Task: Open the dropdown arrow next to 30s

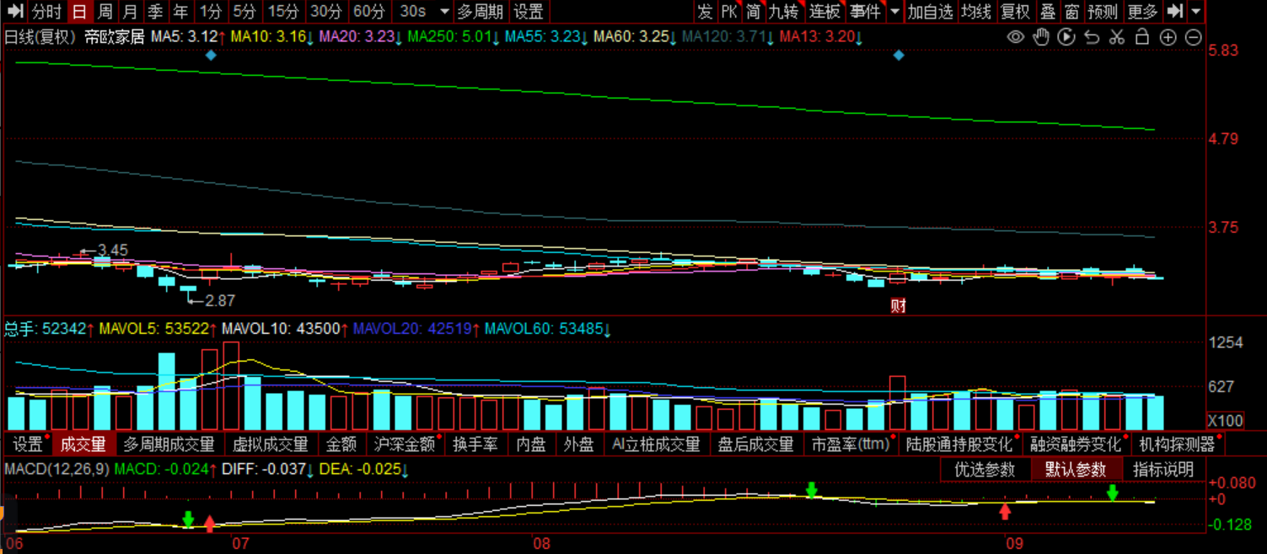Action: (444, 12)
